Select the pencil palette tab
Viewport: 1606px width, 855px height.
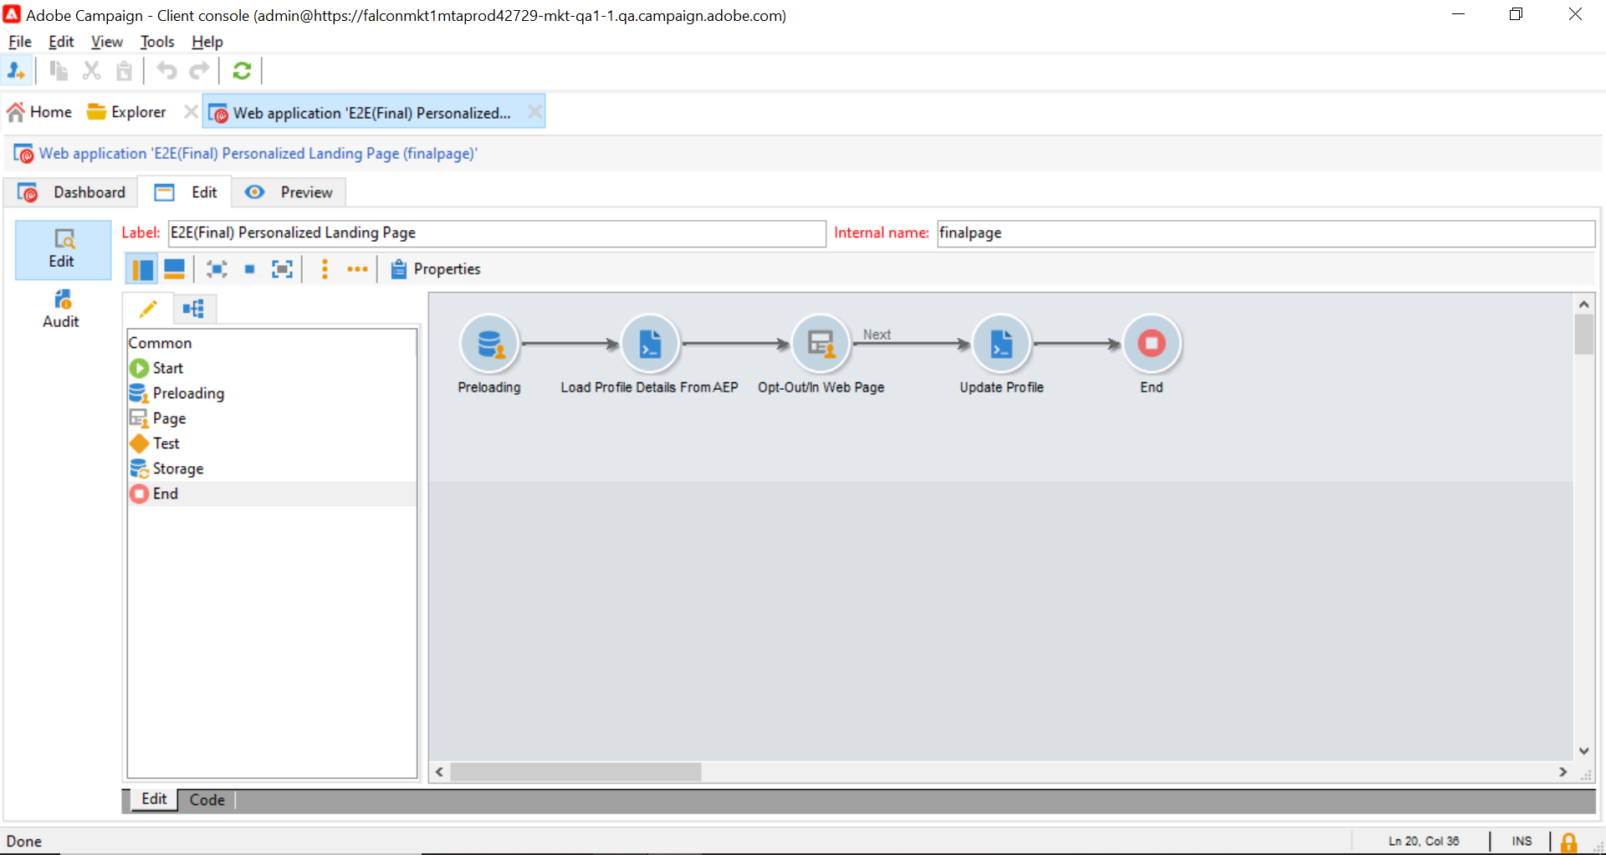[148, 310]
